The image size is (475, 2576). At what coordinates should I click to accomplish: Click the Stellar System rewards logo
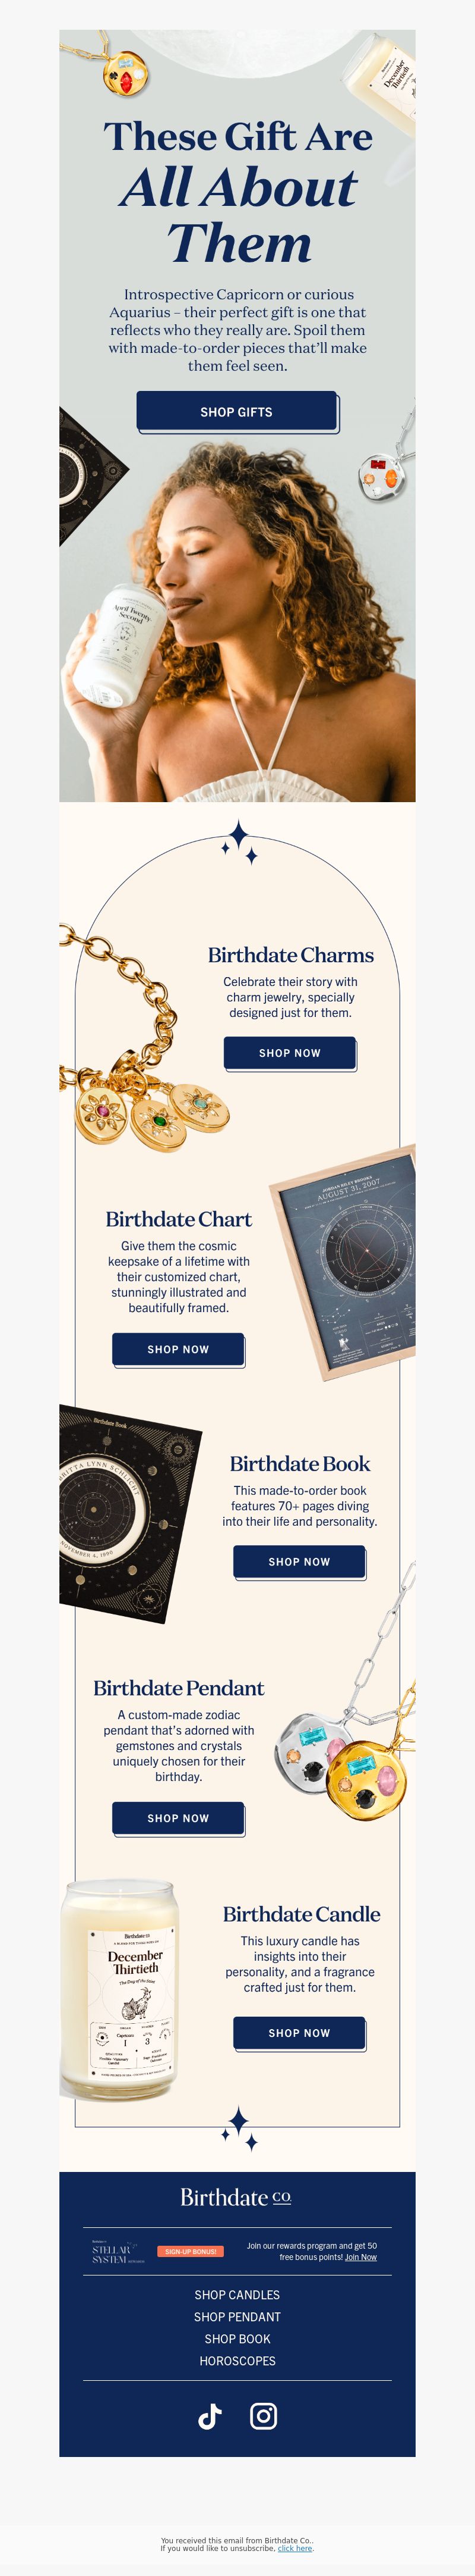click(x=118, y=2251)
